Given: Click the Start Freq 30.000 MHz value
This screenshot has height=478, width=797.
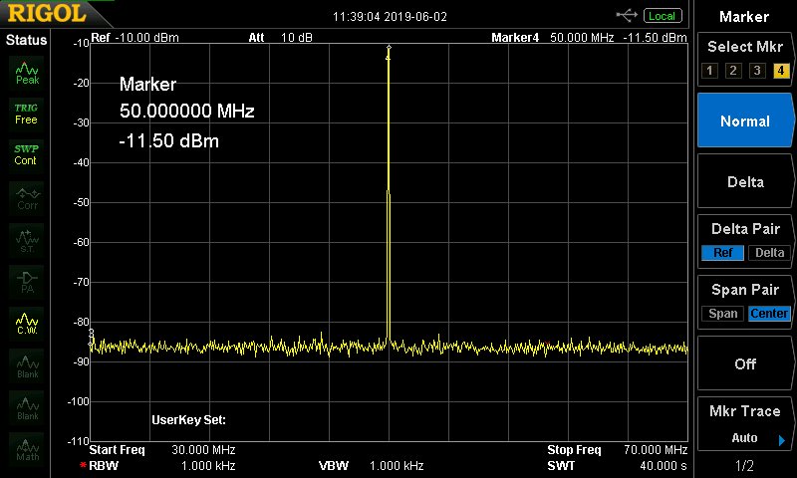Looking at the screenshot, I should 203,449.
